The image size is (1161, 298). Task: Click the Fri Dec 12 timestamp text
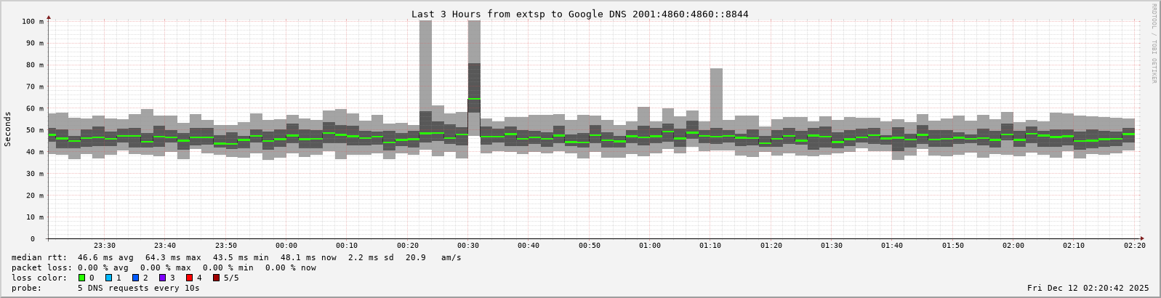1088,288
